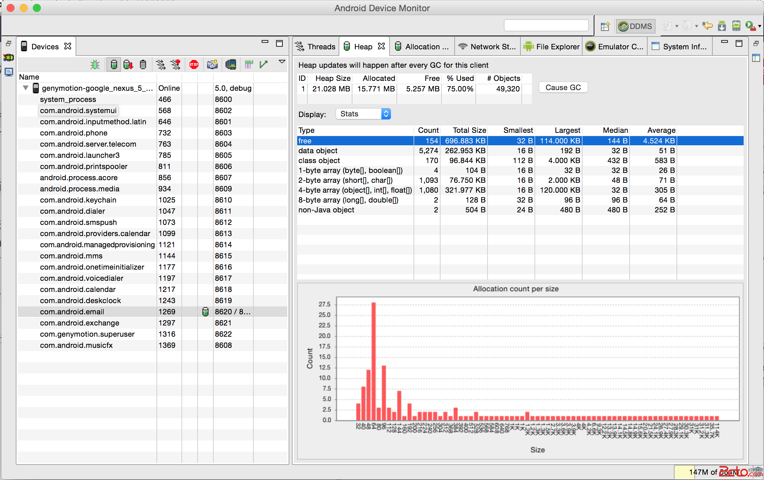
Task: Toggle the DDMS perspective button
Action: coord(635,26)
